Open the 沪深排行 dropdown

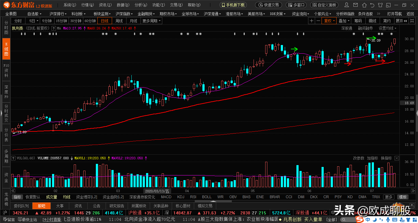pos(58,14)
